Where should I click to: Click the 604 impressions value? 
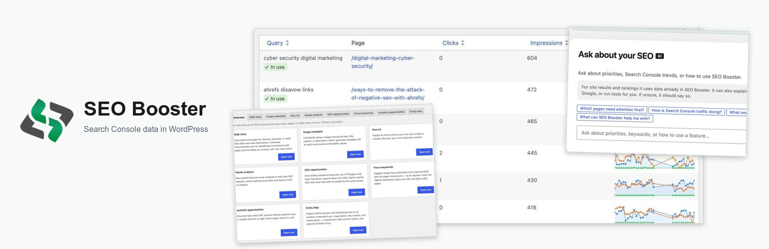[532, 58]
